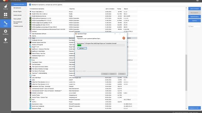Image resolution: width=202 pixels, height=113 pixels.
Task: Click the Unity Web Player row icon
Action: [x=30, y=78]
